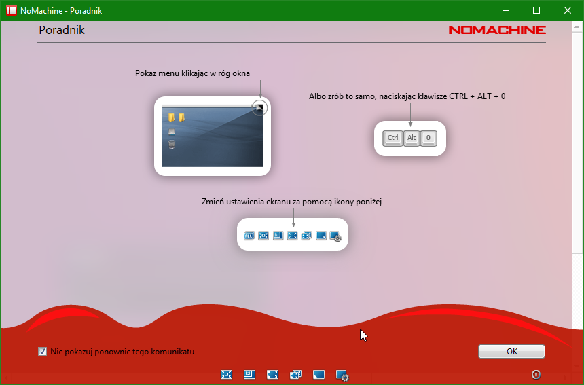Click the iconize window icon in the bottom toolbar

pos(318,374)
